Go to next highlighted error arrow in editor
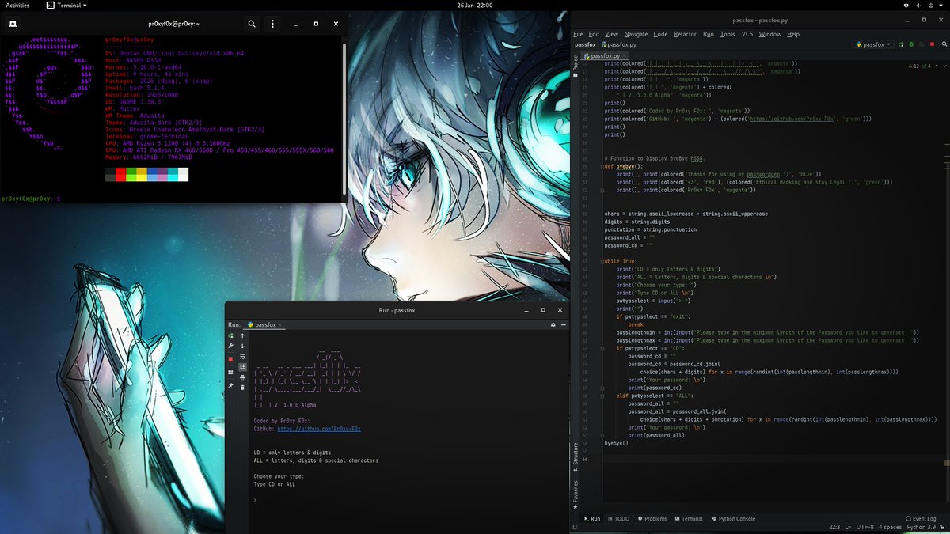Viewport: 950px width, 534px height. tap(944, 66)
